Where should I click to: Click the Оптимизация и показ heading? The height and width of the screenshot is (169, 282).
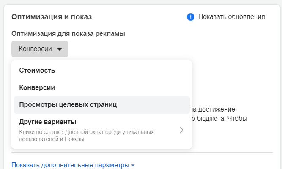(x=52, y=17)
